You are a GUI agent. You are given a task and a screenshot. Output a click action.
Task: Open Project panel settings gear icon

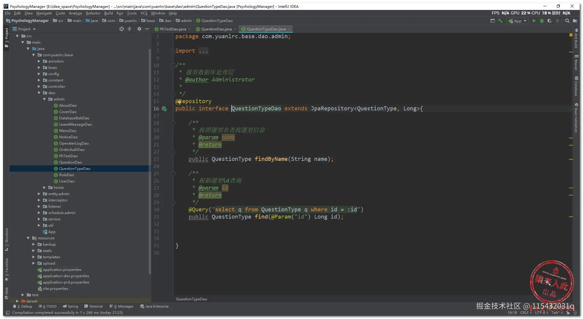[139, 29]
